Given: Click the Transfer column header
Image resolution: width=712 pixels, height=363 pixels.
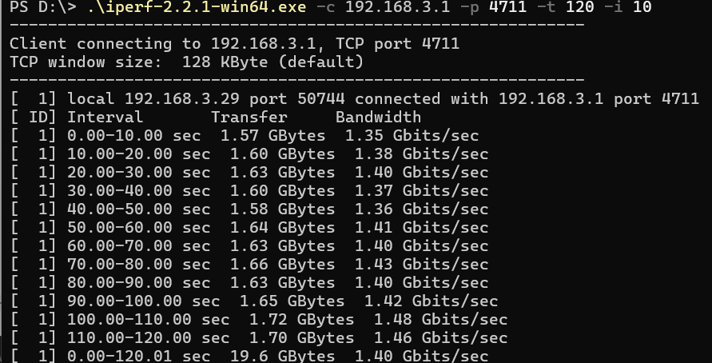Looking at the screenshot, I should [249, 118].
